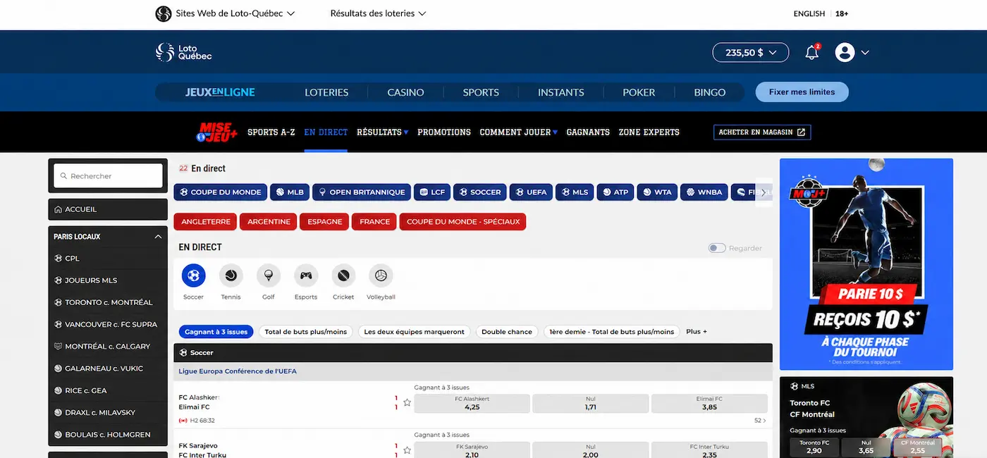Select the Cricket sport icon

[x=343, y=275]
